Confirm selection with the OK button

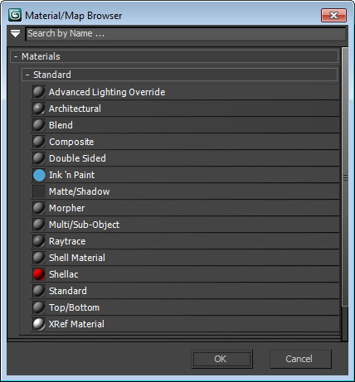pyautogui.click(x=221, y=359)
